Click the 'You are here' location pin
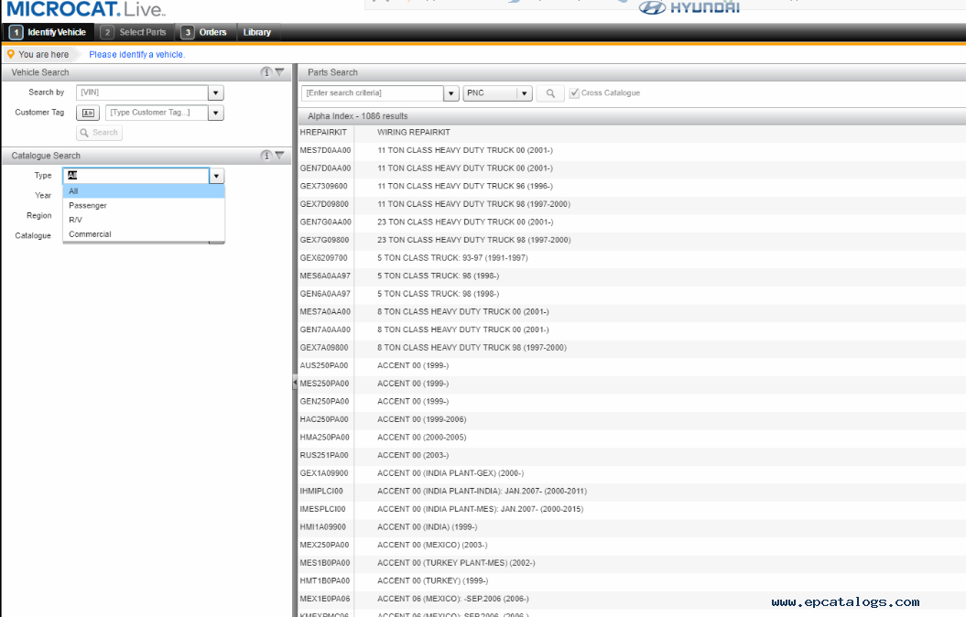966x617 pixels. click(x=11, y=54)
